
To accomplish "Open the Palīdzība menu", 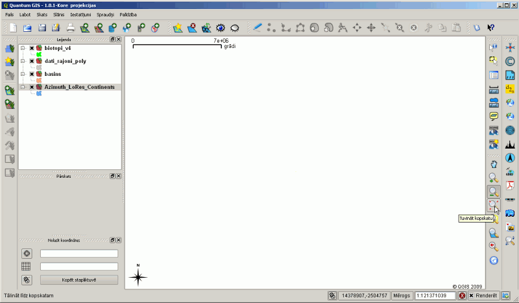I will tap(128, 14).
